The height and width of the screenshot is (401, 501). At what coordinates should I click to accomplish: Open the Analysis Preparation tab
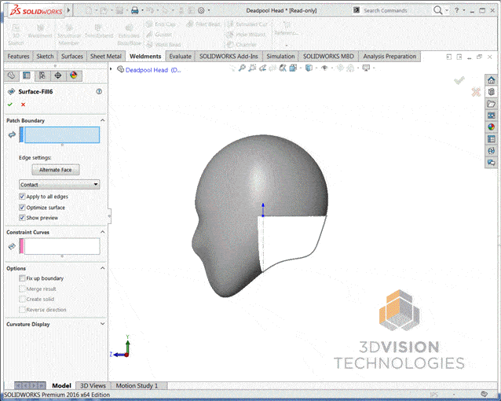point(389,57)
